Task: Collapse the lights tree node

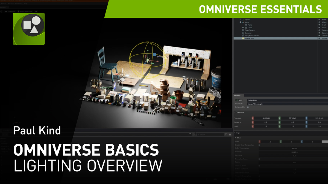Action: [240, 22]
